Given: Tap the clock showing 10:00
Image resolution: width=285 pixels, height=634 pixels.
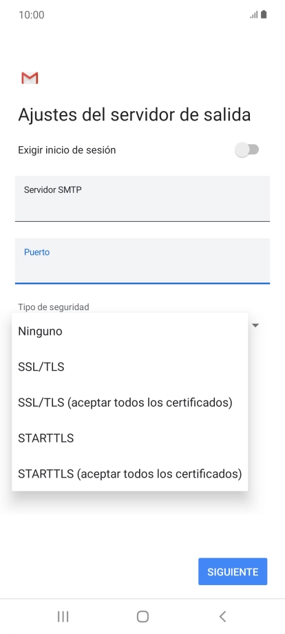Looking at the screenshot, I should pos(32,15).
